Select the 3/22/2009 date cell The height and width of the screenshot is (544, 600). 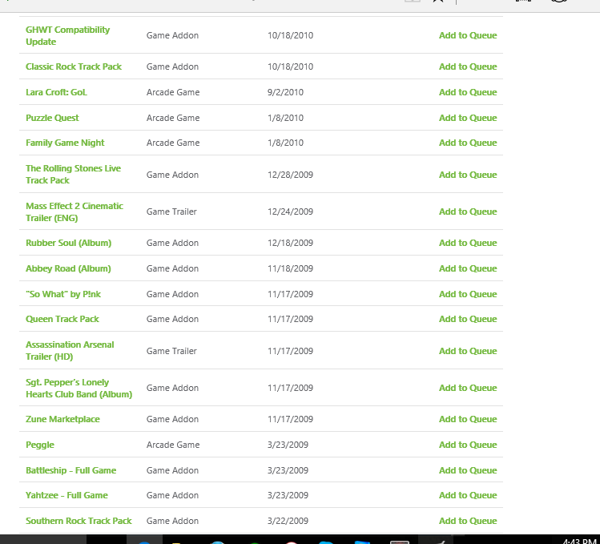pos(288,521)
